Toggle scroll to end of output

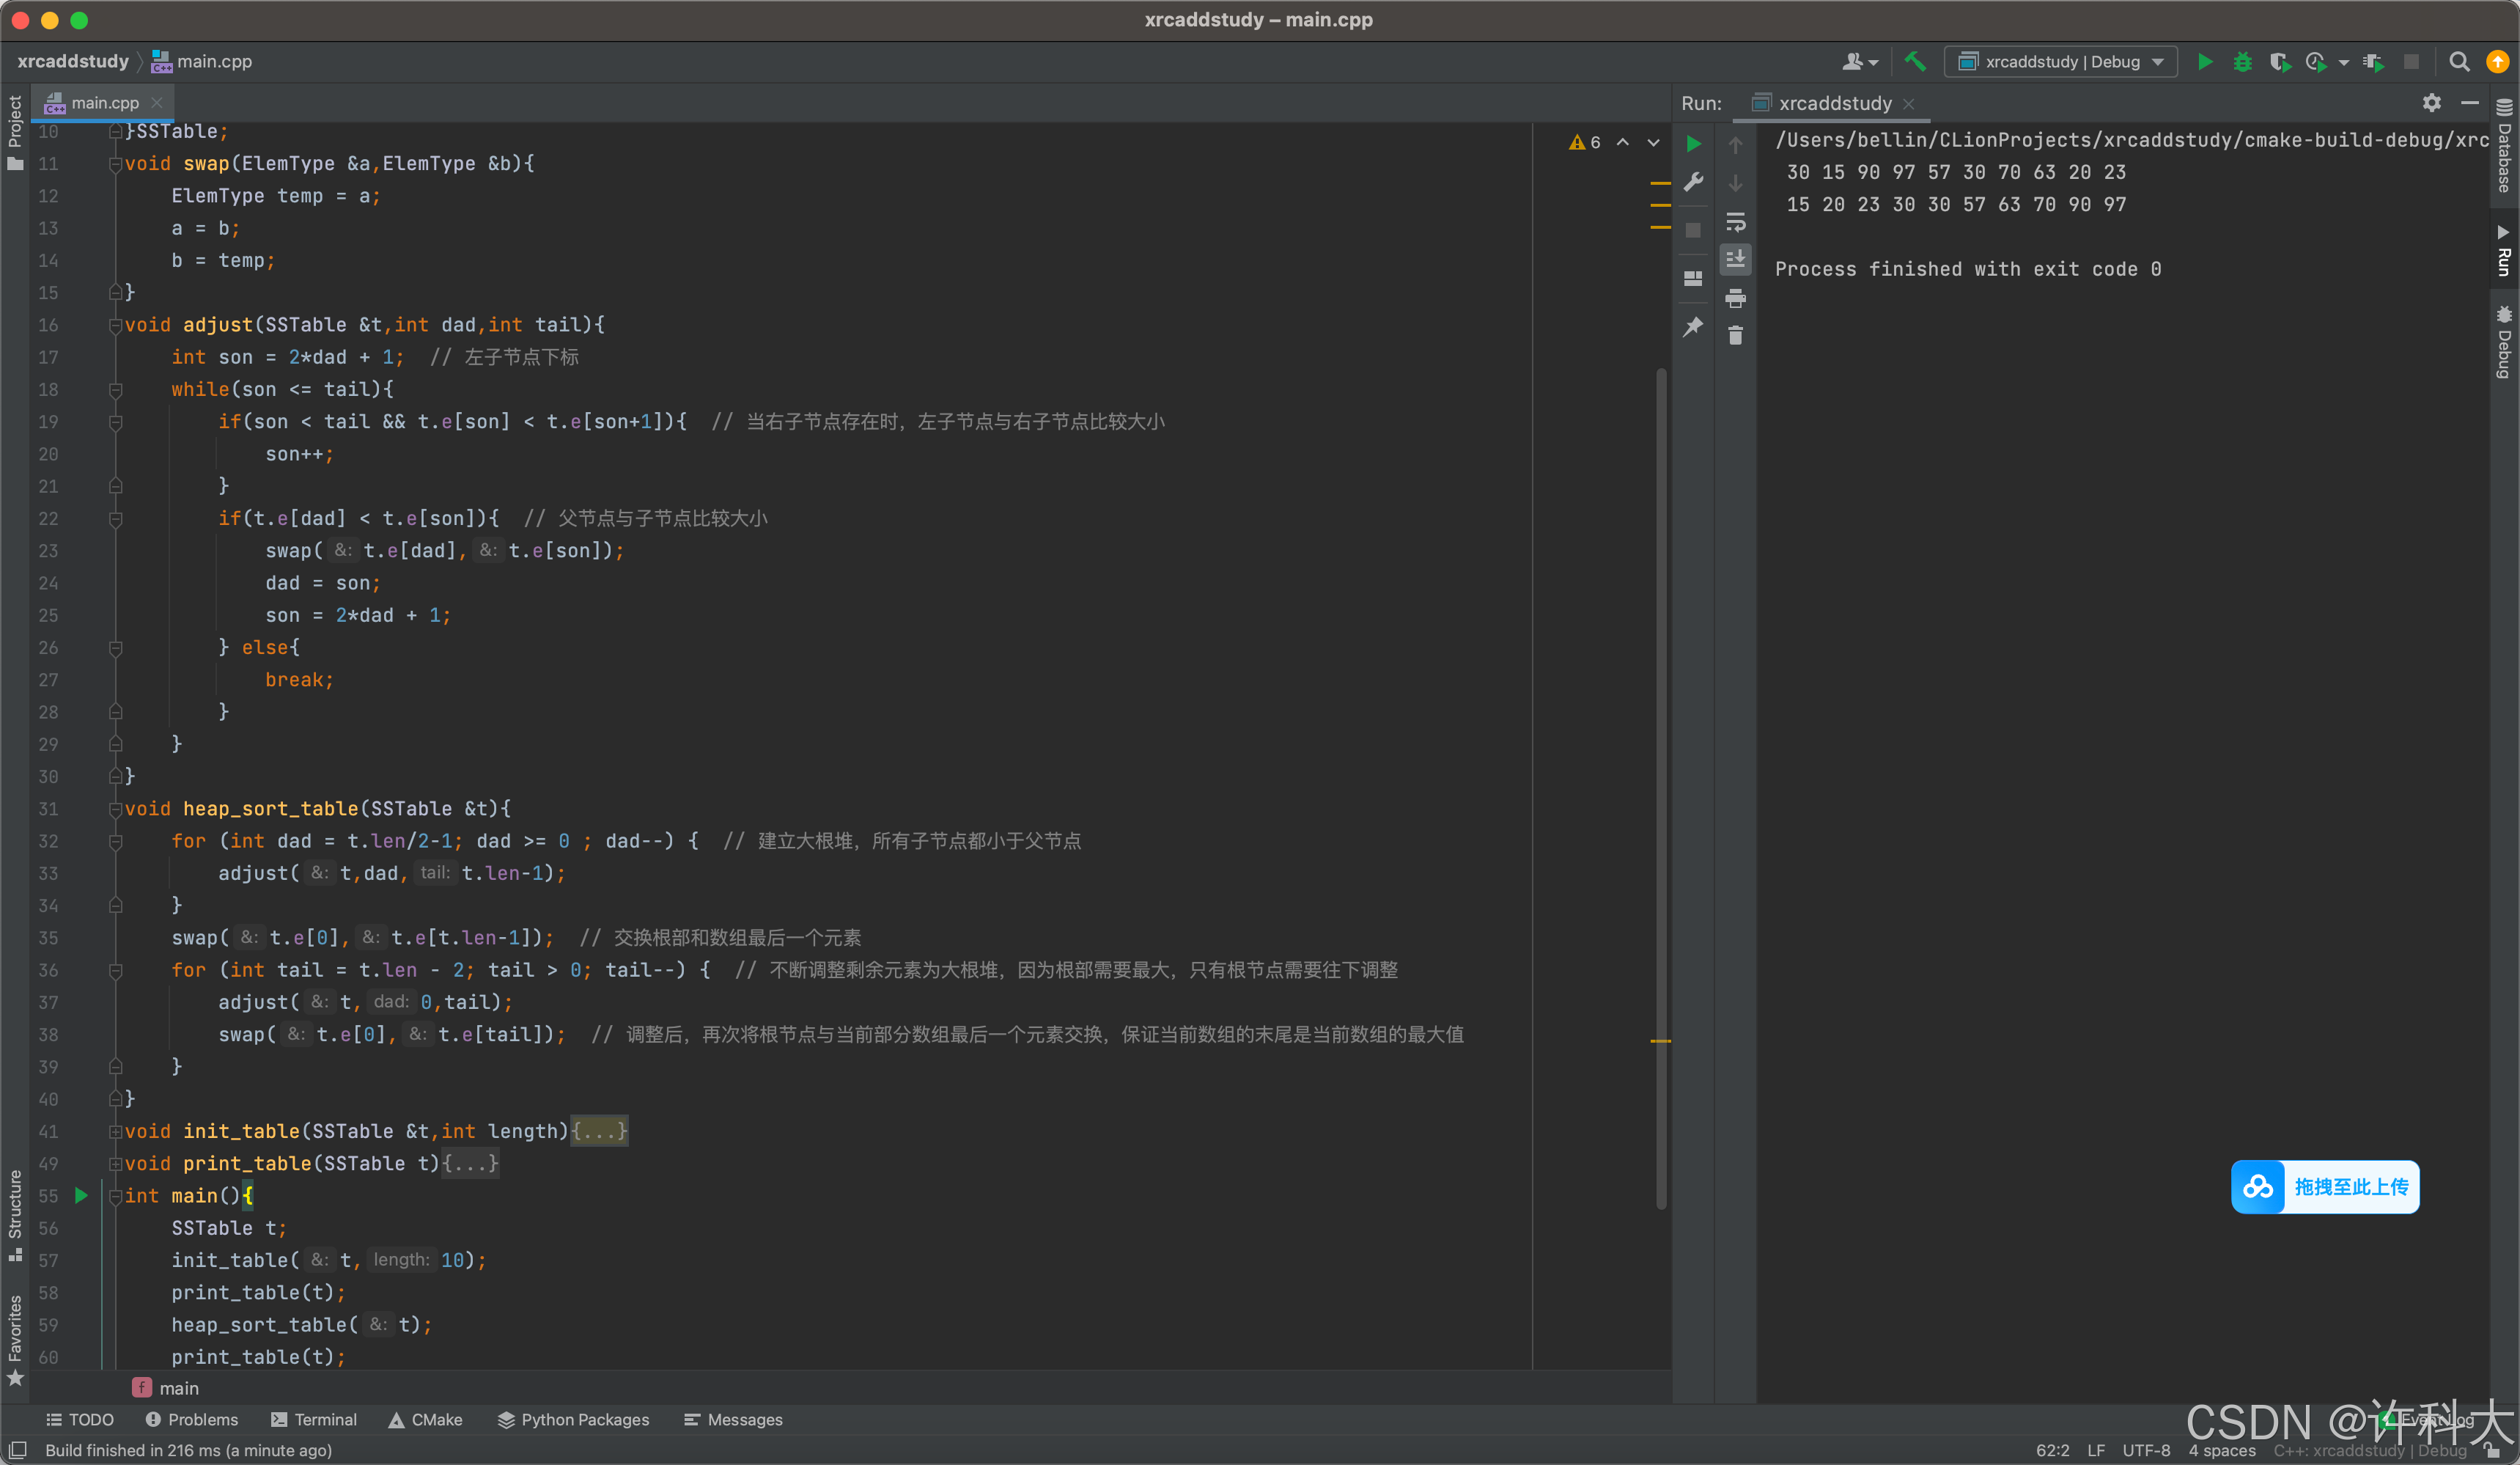1735,259
